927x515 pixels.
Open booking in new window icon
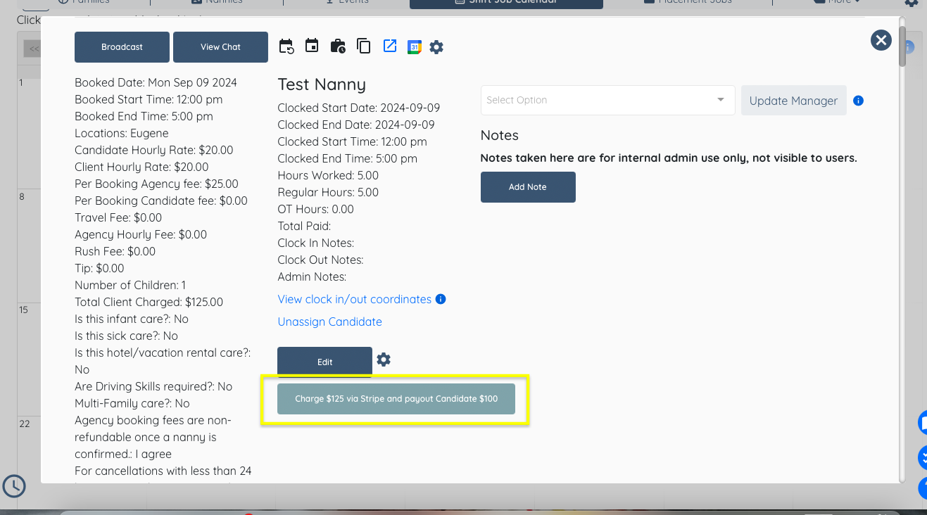pyautogui.click(x=390, y=46)
